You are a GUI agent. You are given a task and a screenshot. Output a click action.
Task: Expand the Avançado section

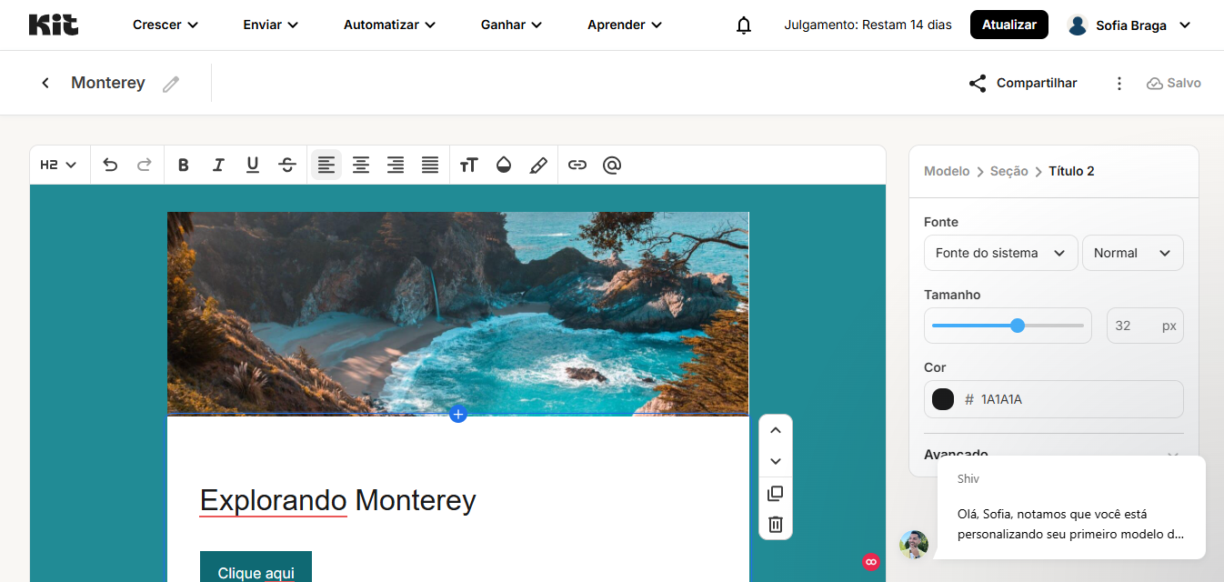(x=1053, y=452)
